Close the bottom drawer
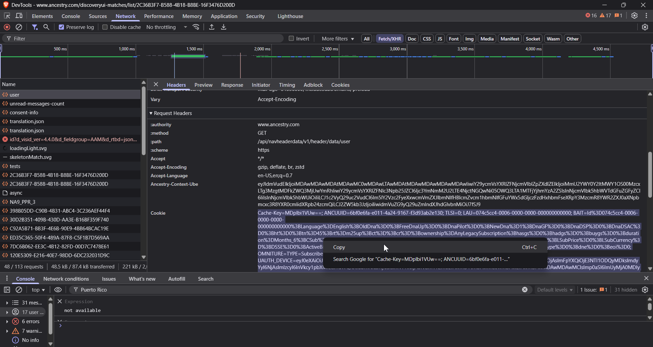 (646, 278)
